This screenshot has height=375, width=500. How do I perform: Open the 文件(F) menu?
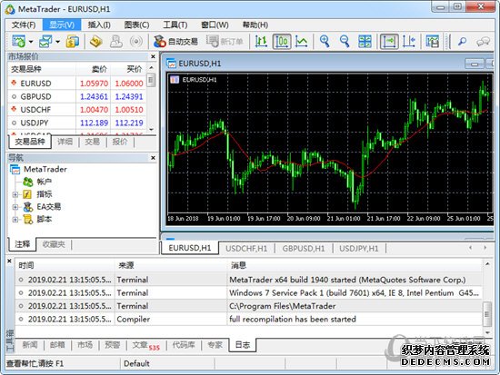(x=24, y=25)
